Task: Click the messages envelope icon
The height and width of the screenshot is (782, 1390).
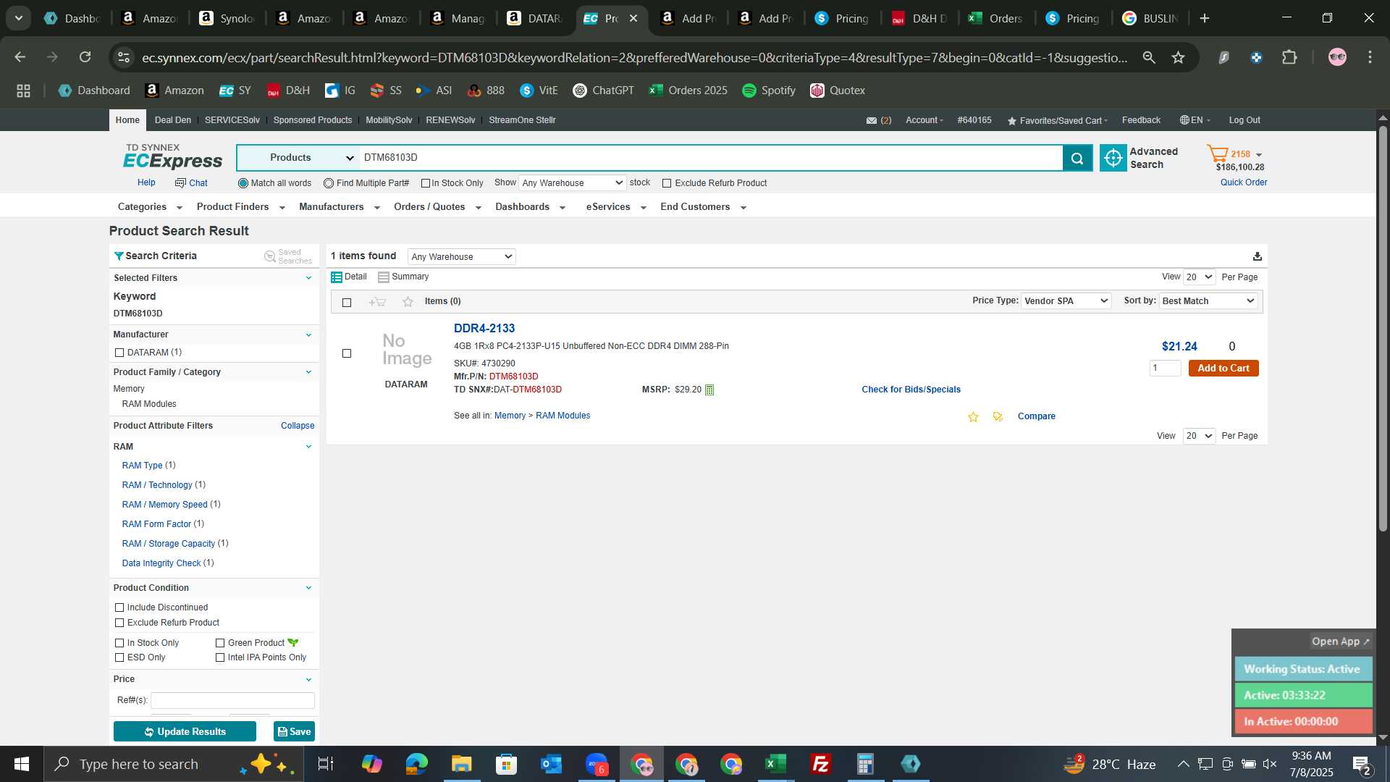Action: click(x=872, y=121)
